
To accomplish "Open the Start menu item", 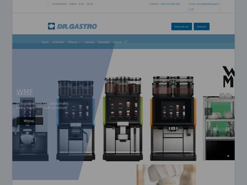I will [x=45, y=42].
